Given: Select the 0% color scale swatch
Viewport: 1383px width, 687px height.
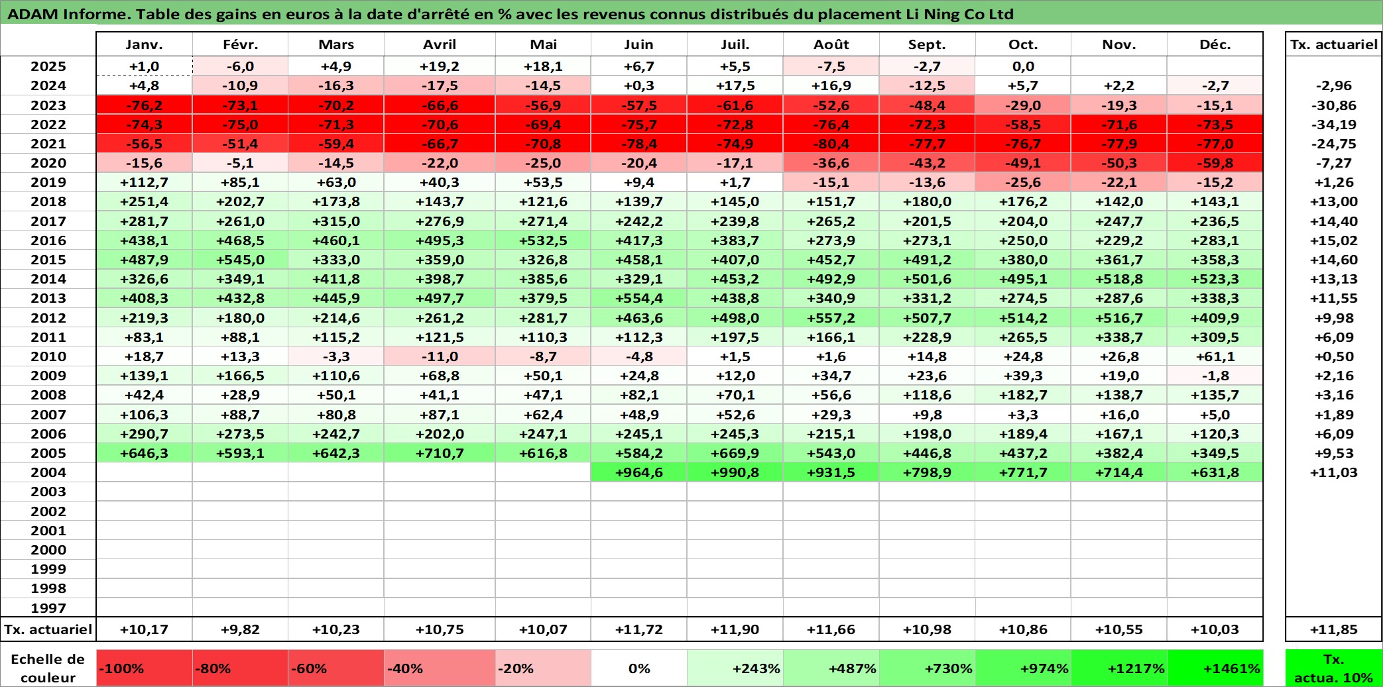Looking at the screenshot, I should pos(639,668).
